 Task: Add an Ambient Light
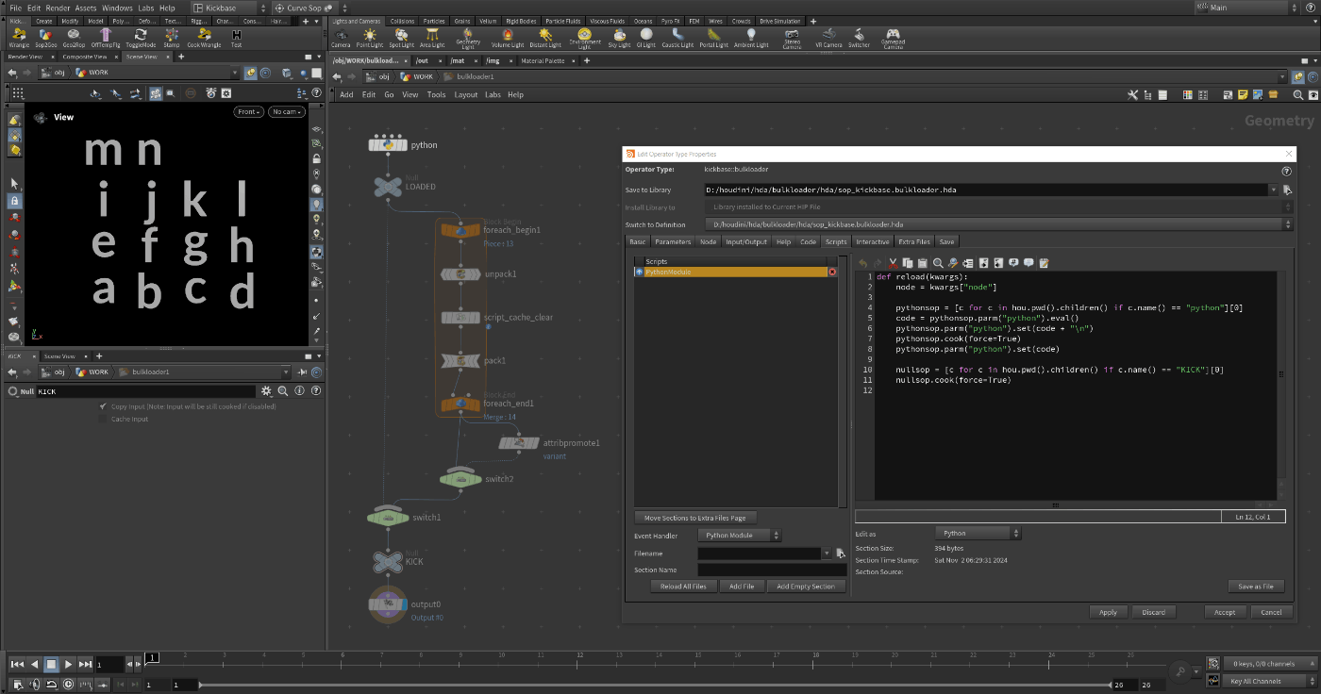751,38
